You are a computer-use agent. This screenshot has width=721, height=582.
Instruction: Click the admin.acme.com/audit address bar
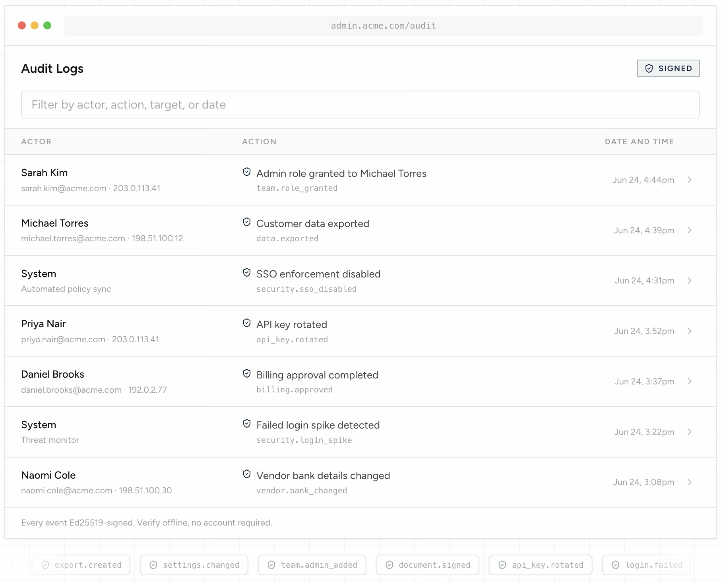pyautogui.click(x=384, y=25)
